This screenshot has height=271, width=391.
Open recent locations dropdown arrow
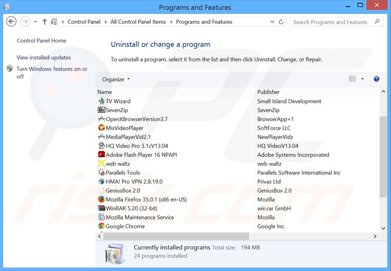click(x=36, y=22)
